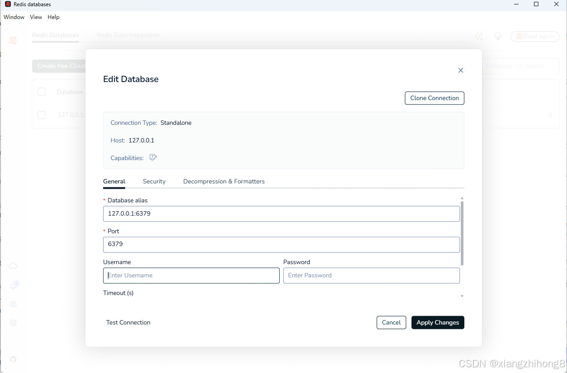Open the notifications bell icon
The image size is (567, 373).
click(14, 285)
